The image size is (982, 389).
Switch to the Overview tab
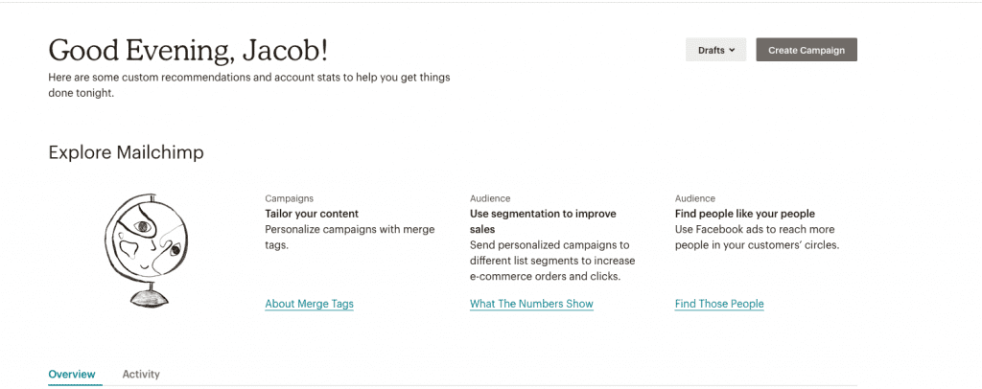point(72,374)
